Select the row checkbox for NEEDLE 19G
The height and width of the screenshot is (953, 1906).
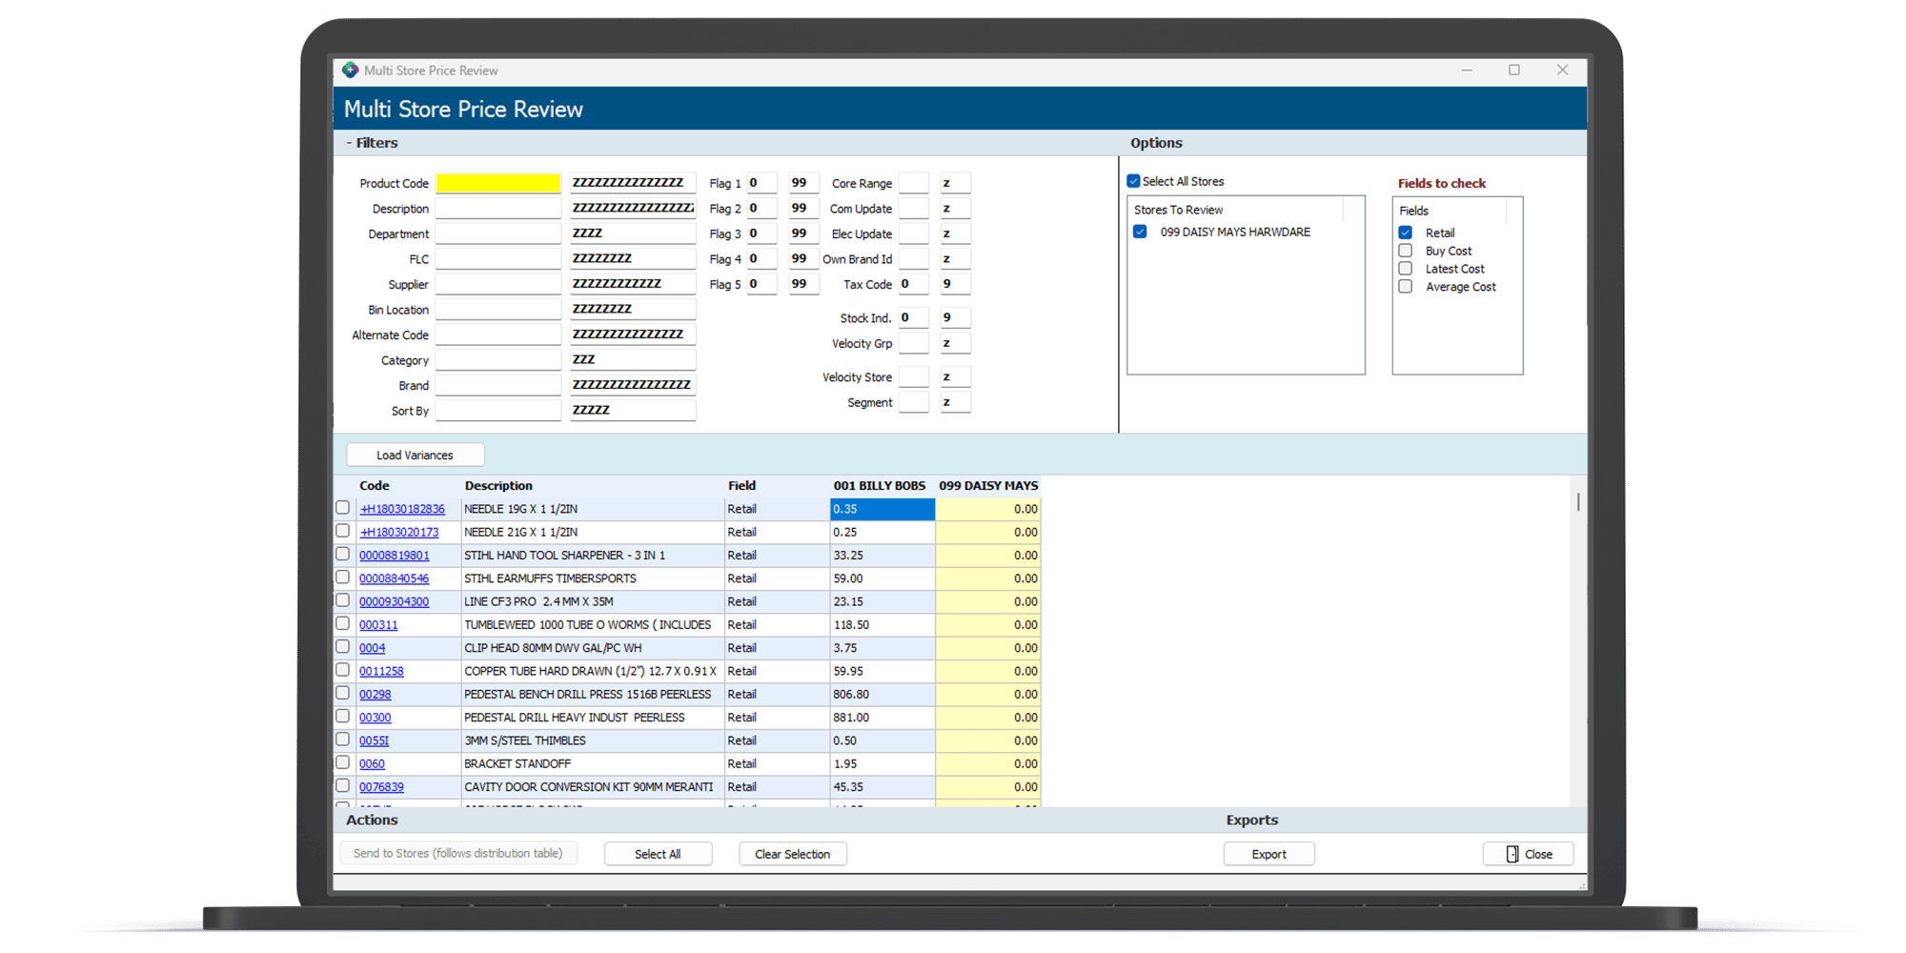click(343, 508)
